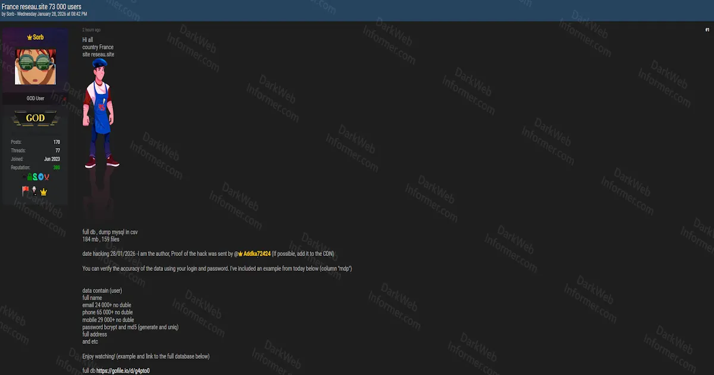Click the green padlock award icon
Viewport: 714px width, 375px height.
coord(29,176)
